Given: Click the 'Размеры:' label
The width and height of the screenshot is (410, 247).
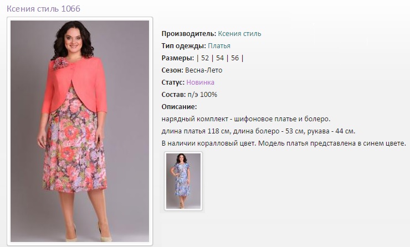Looking at the screenshot, I should (178, 58).
